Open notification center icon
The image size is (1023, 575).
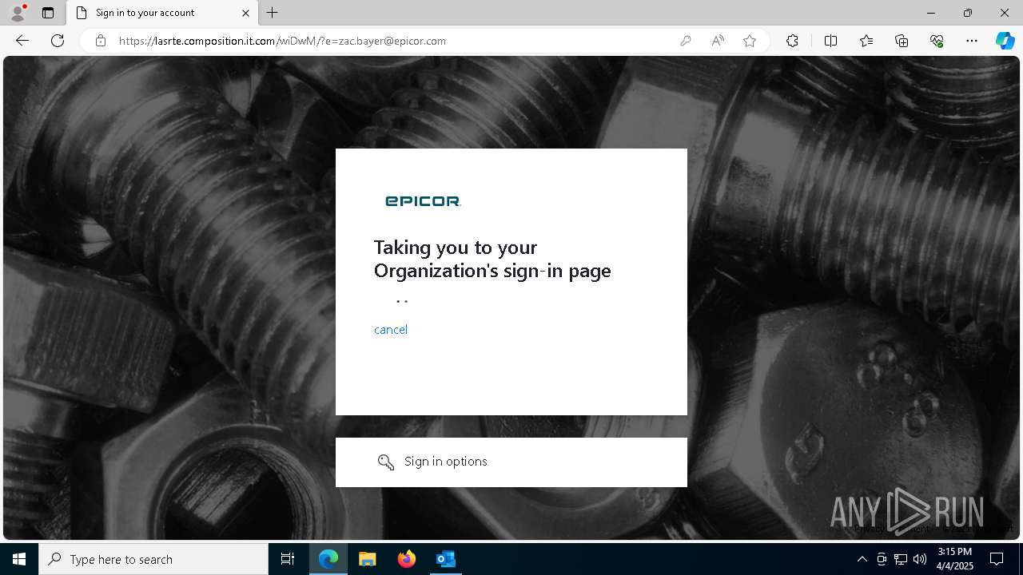[997, 559]
